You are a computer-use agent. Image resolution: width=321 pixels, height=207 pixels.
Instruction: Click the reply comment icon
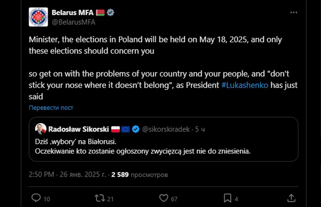point(36,198)
